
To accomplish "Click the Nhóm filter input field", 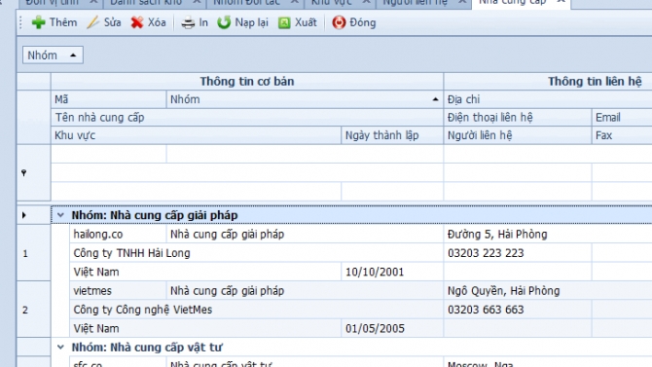I will point(305,154).
